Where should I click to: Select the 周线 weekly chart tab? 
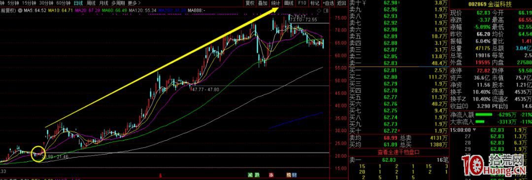click(x=91, y=3)
